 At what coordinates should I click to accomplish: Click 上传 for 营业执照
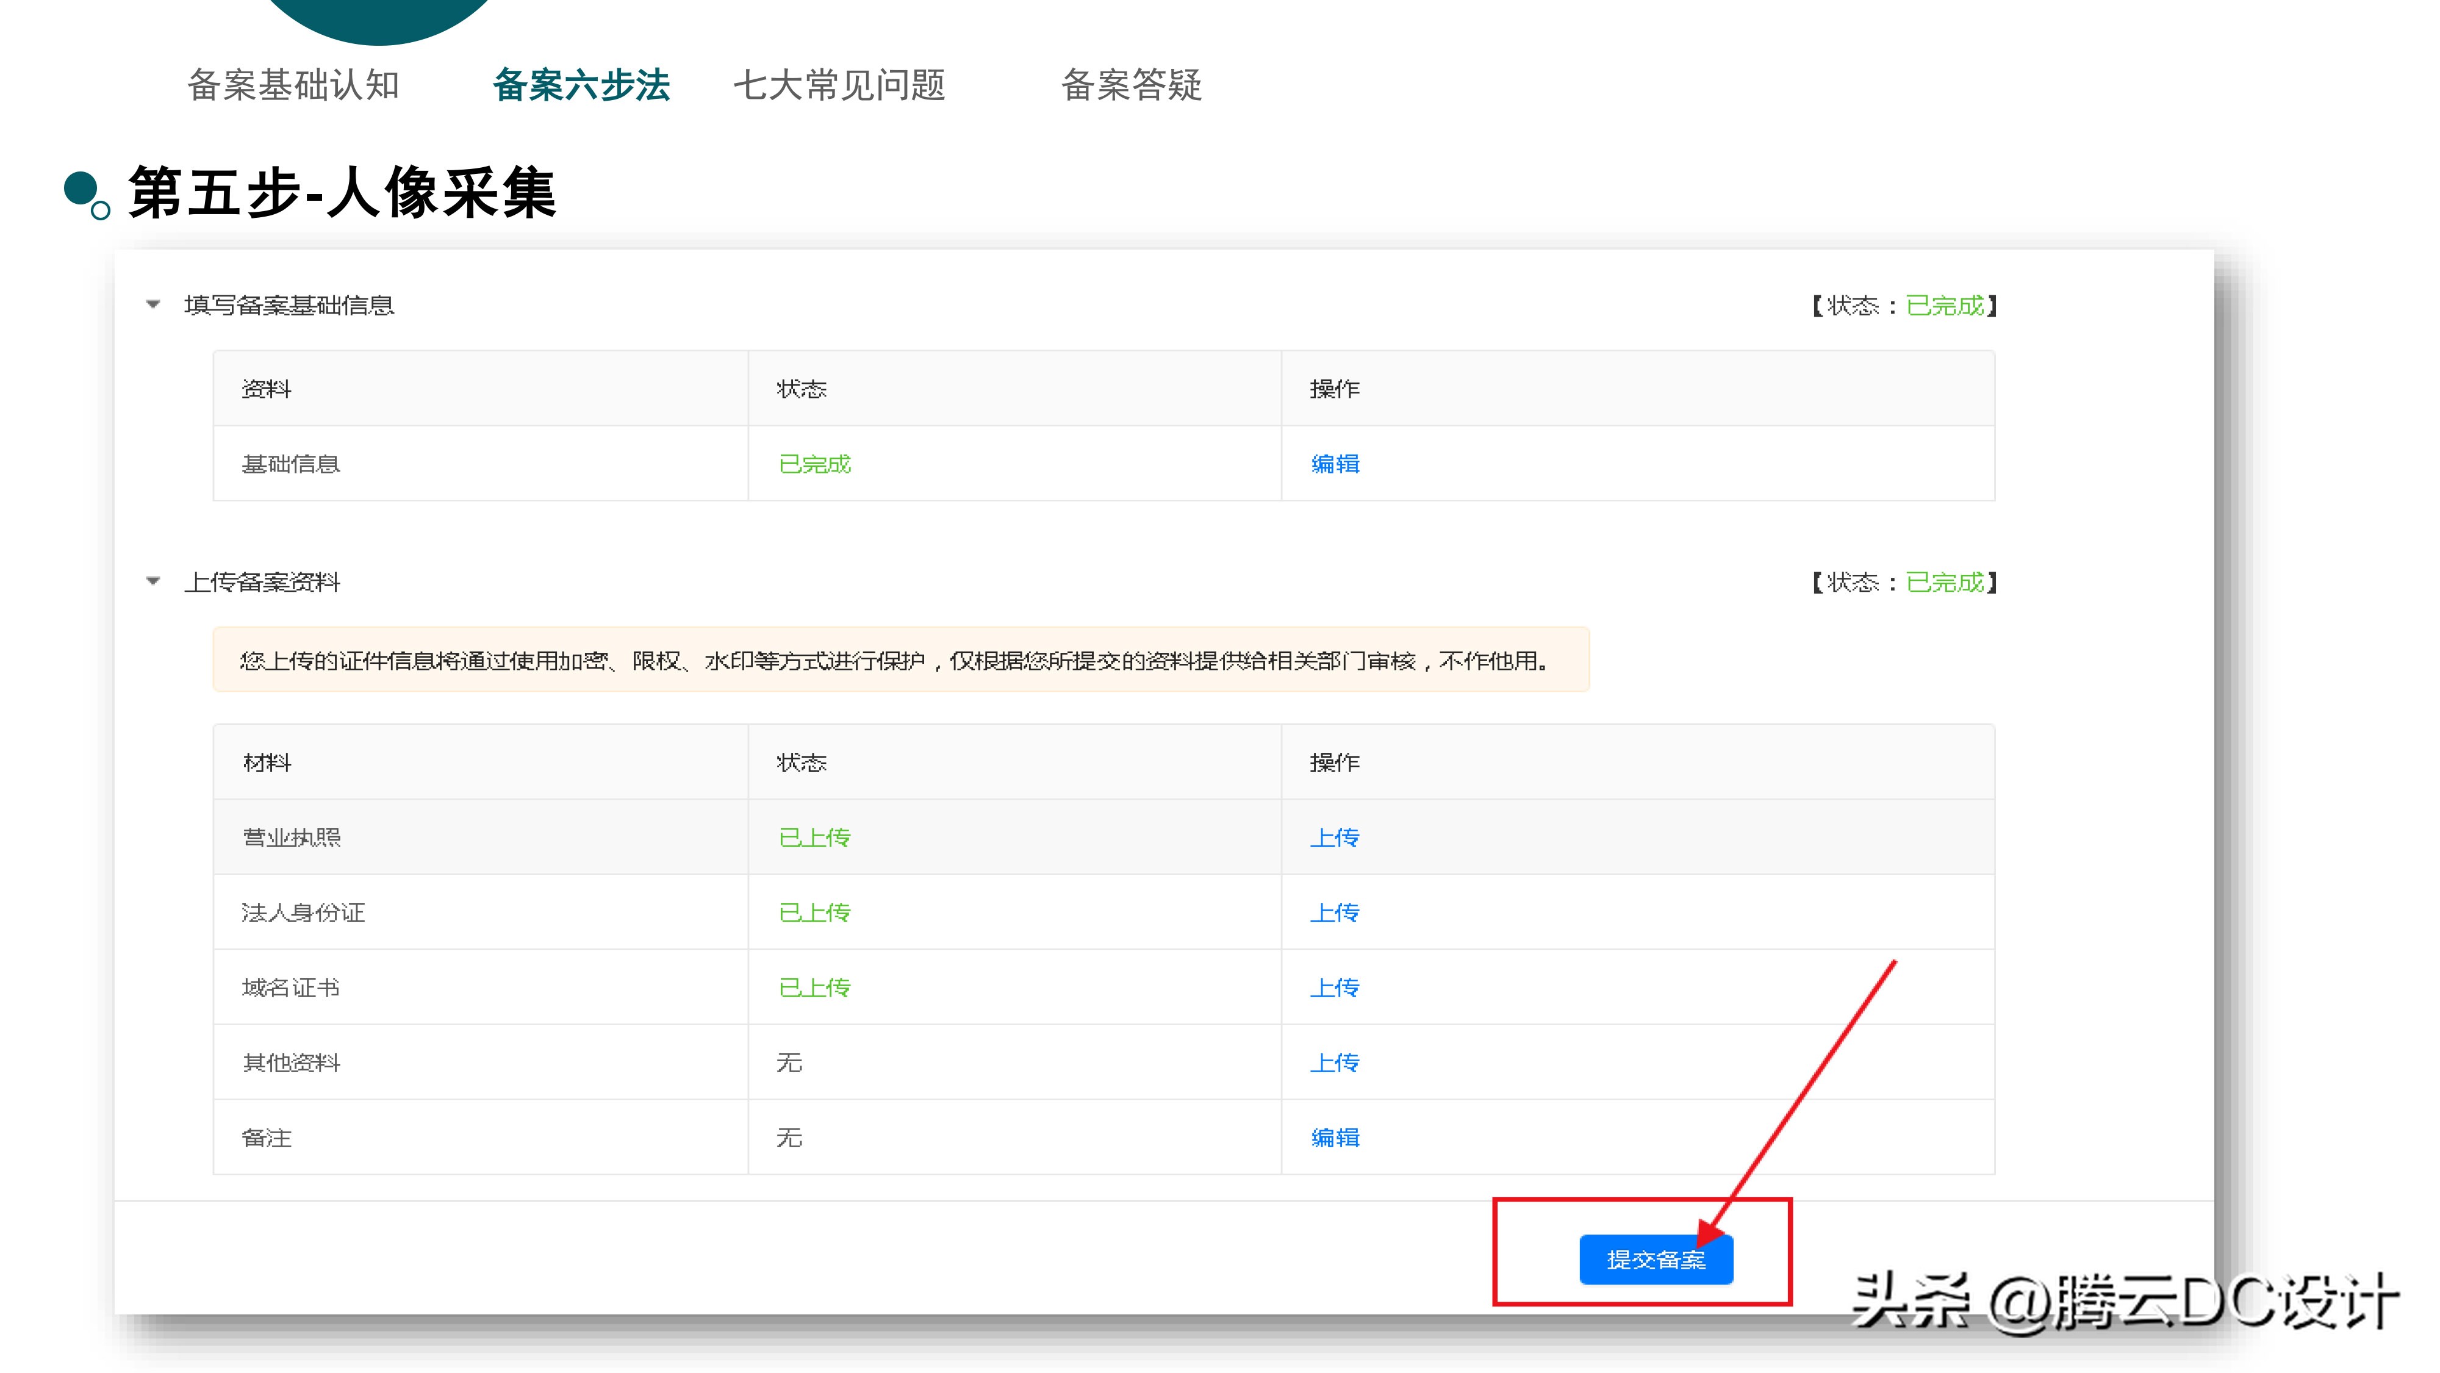(x=1335, y=837)
